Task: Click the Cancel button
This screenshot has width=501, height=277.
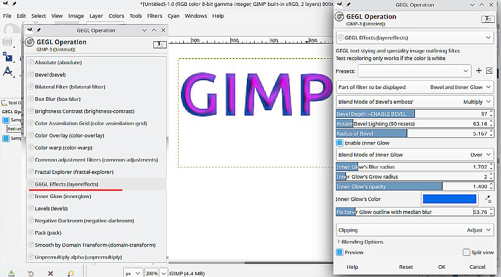Action: coord(477,267)
